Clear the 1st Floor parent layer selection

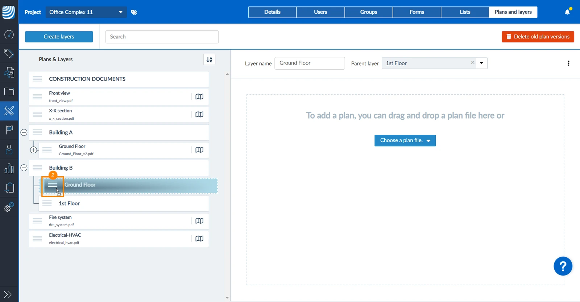473,63
